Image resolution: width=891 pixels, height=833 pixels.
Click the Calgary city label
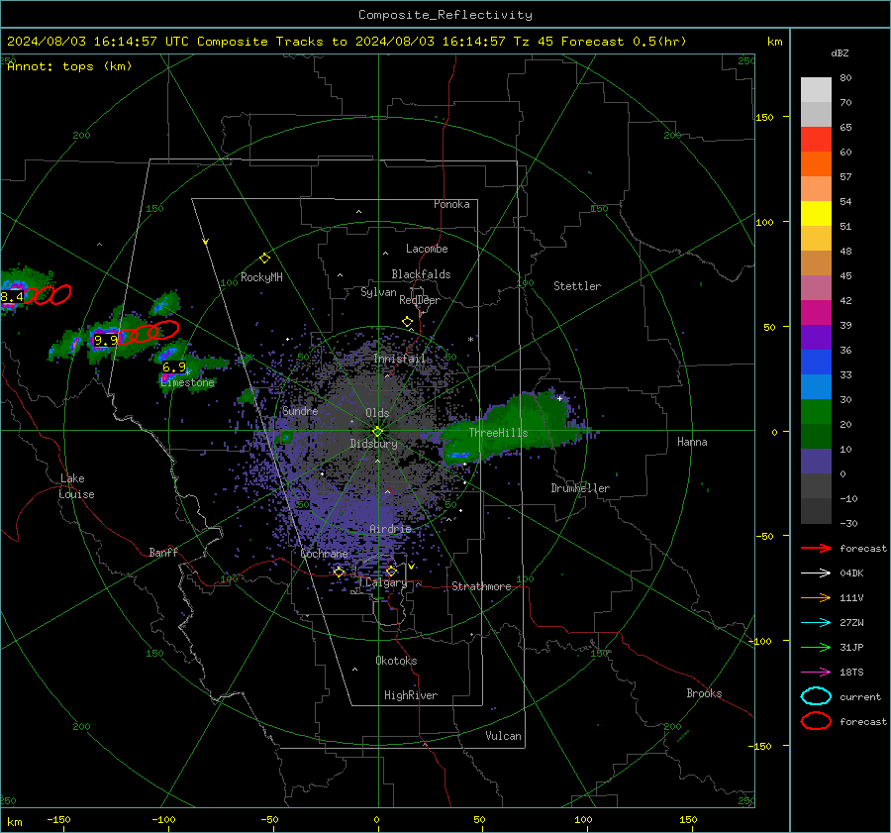(386, 582)
